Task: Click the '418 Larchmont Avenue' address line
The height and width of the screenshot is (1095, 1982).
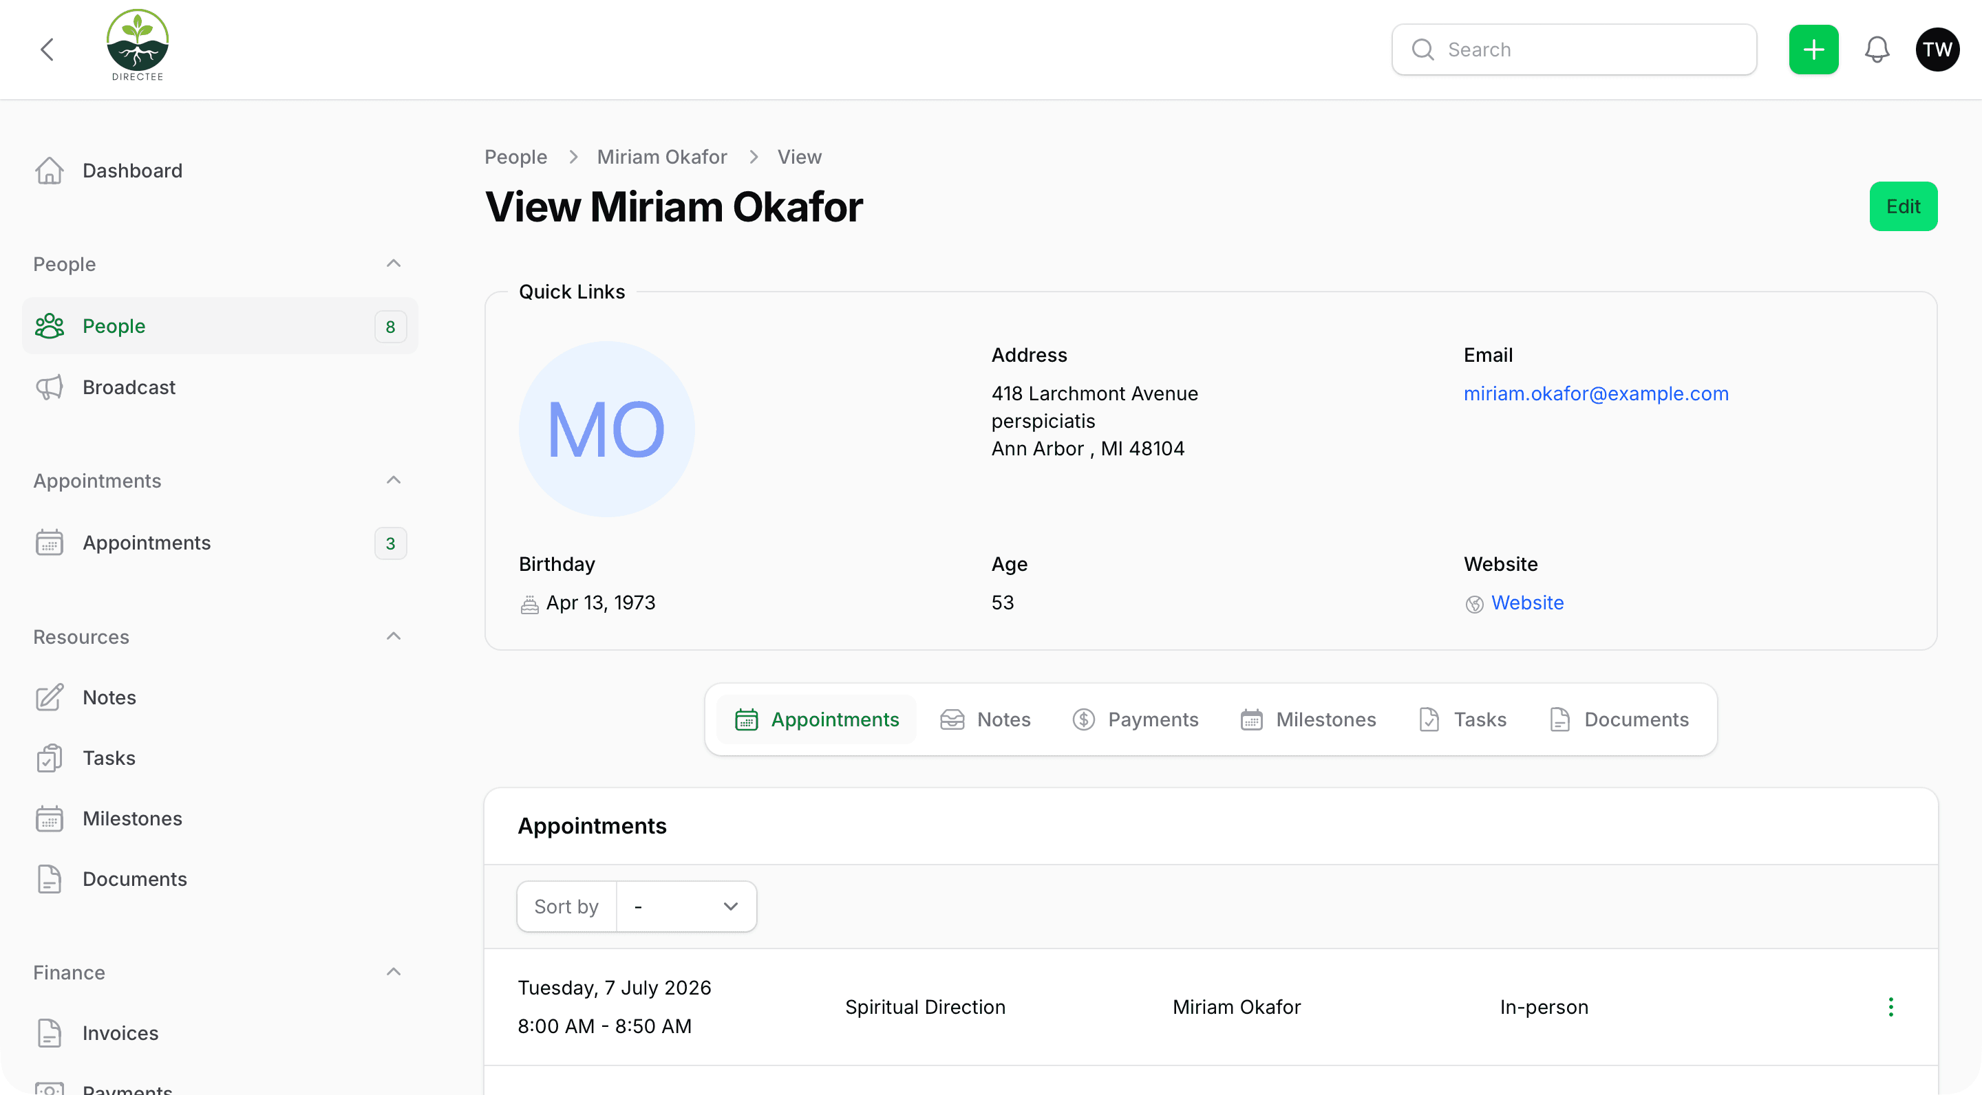Action: point(1095,393)
